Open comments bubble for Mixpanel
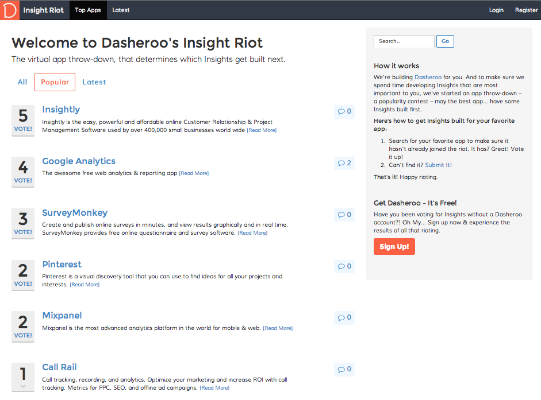541x400 pixels. 344,317
